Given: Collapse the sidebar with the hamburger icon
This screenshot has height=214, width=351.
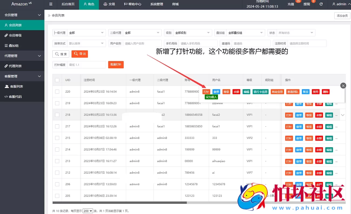Looking at the screenshot, I should coord(50,4).
